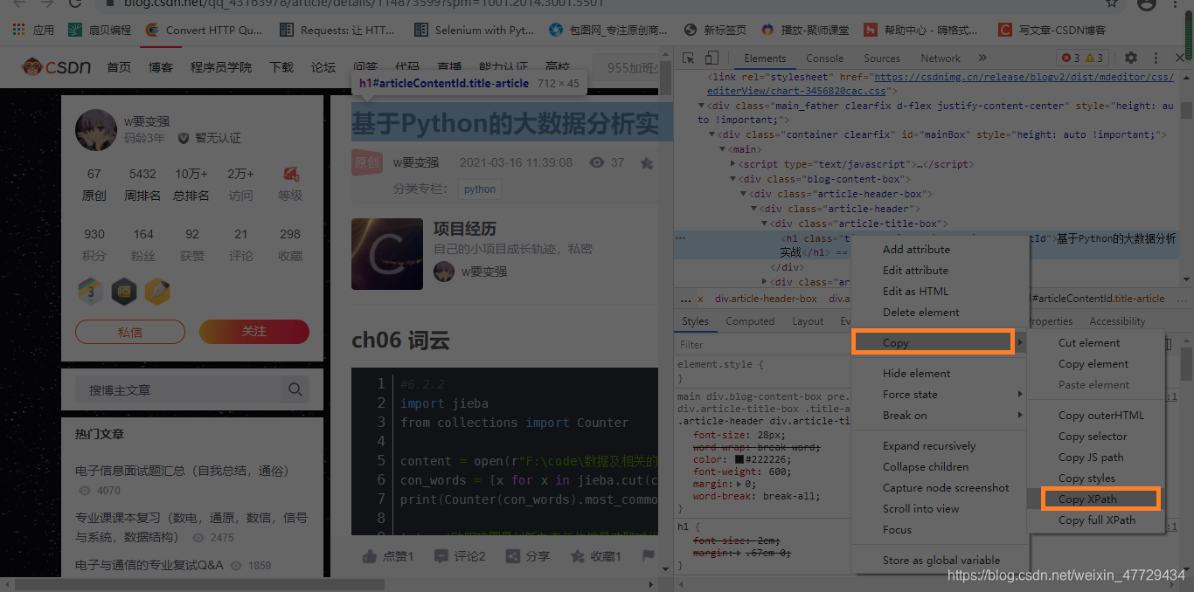Image resolution: width=1194 pixels, height=592 pixels.
Task: Click the yellow warning count badge
Action: 1094,59
